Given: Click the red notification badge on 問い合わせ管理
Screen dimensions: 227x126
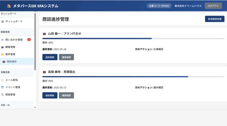Looking at the screenshot, I should point(29,39).
